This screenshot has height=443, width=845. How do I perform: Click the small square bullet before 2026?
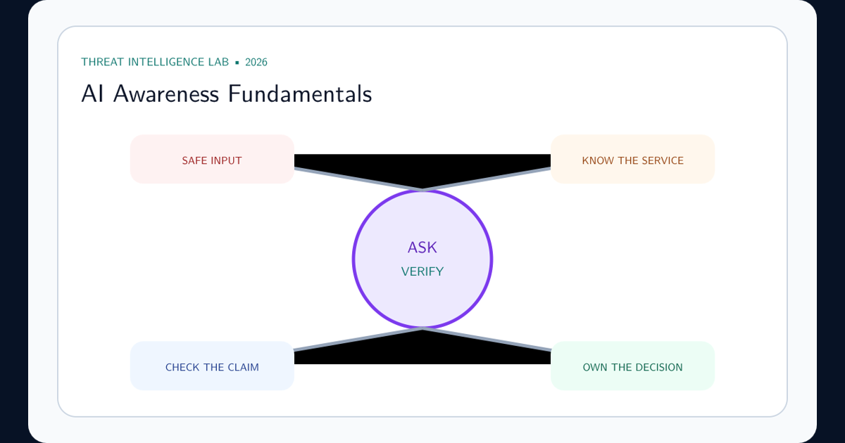pos(237,63)
